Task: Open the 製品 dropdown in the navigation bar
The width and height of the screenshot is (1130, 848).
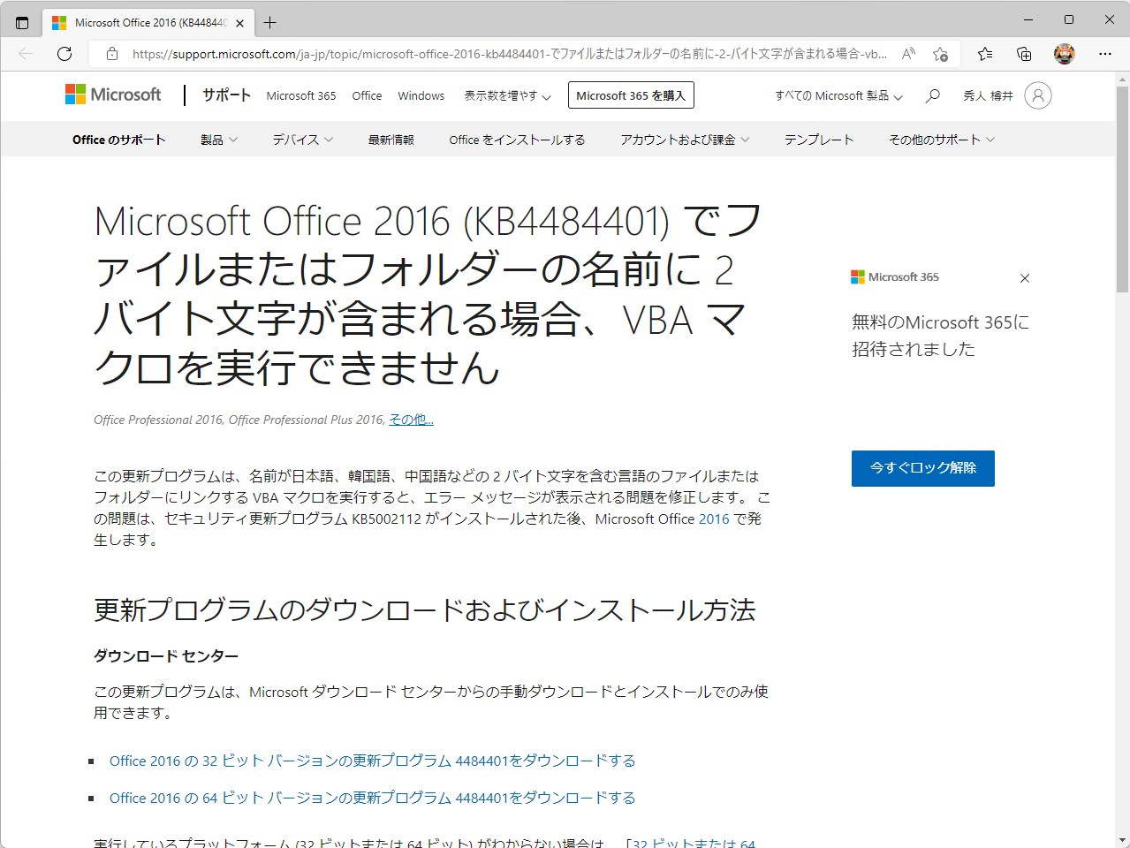Action: [218, 139]
